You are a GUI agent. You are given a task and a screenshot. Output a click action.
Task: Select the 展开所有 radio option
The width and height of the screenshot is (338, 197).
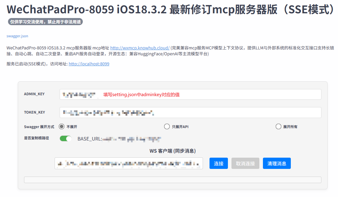coord(278,126)
